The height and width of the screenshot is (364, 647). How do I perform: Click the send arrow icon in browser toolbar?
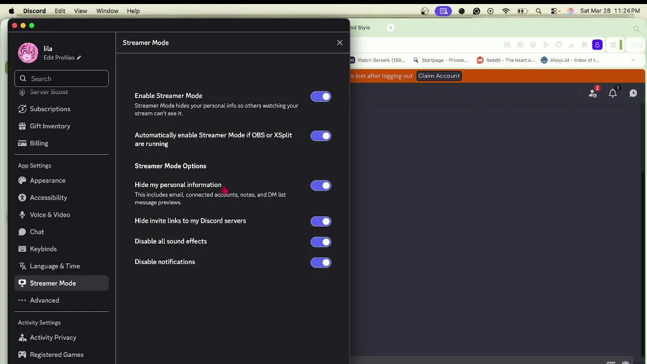click(546, 45)
